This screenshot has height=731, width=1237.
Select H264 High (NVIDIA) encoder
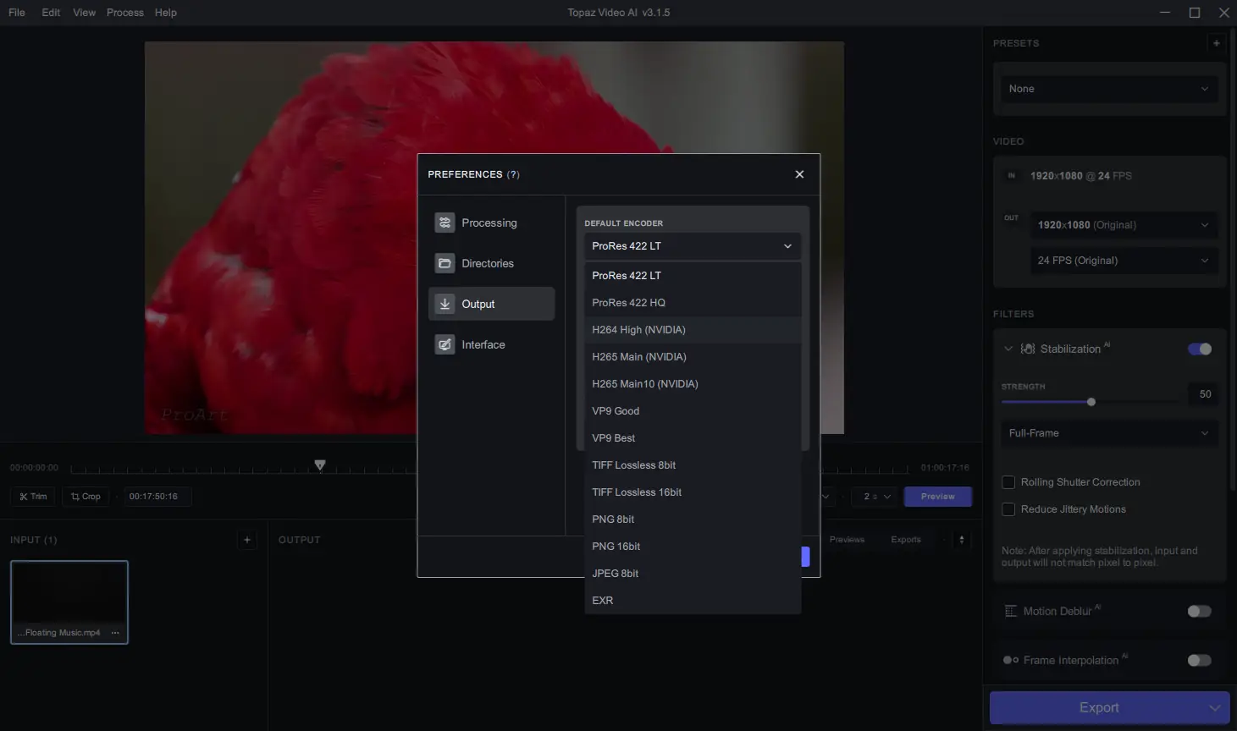tap(693, 330)
